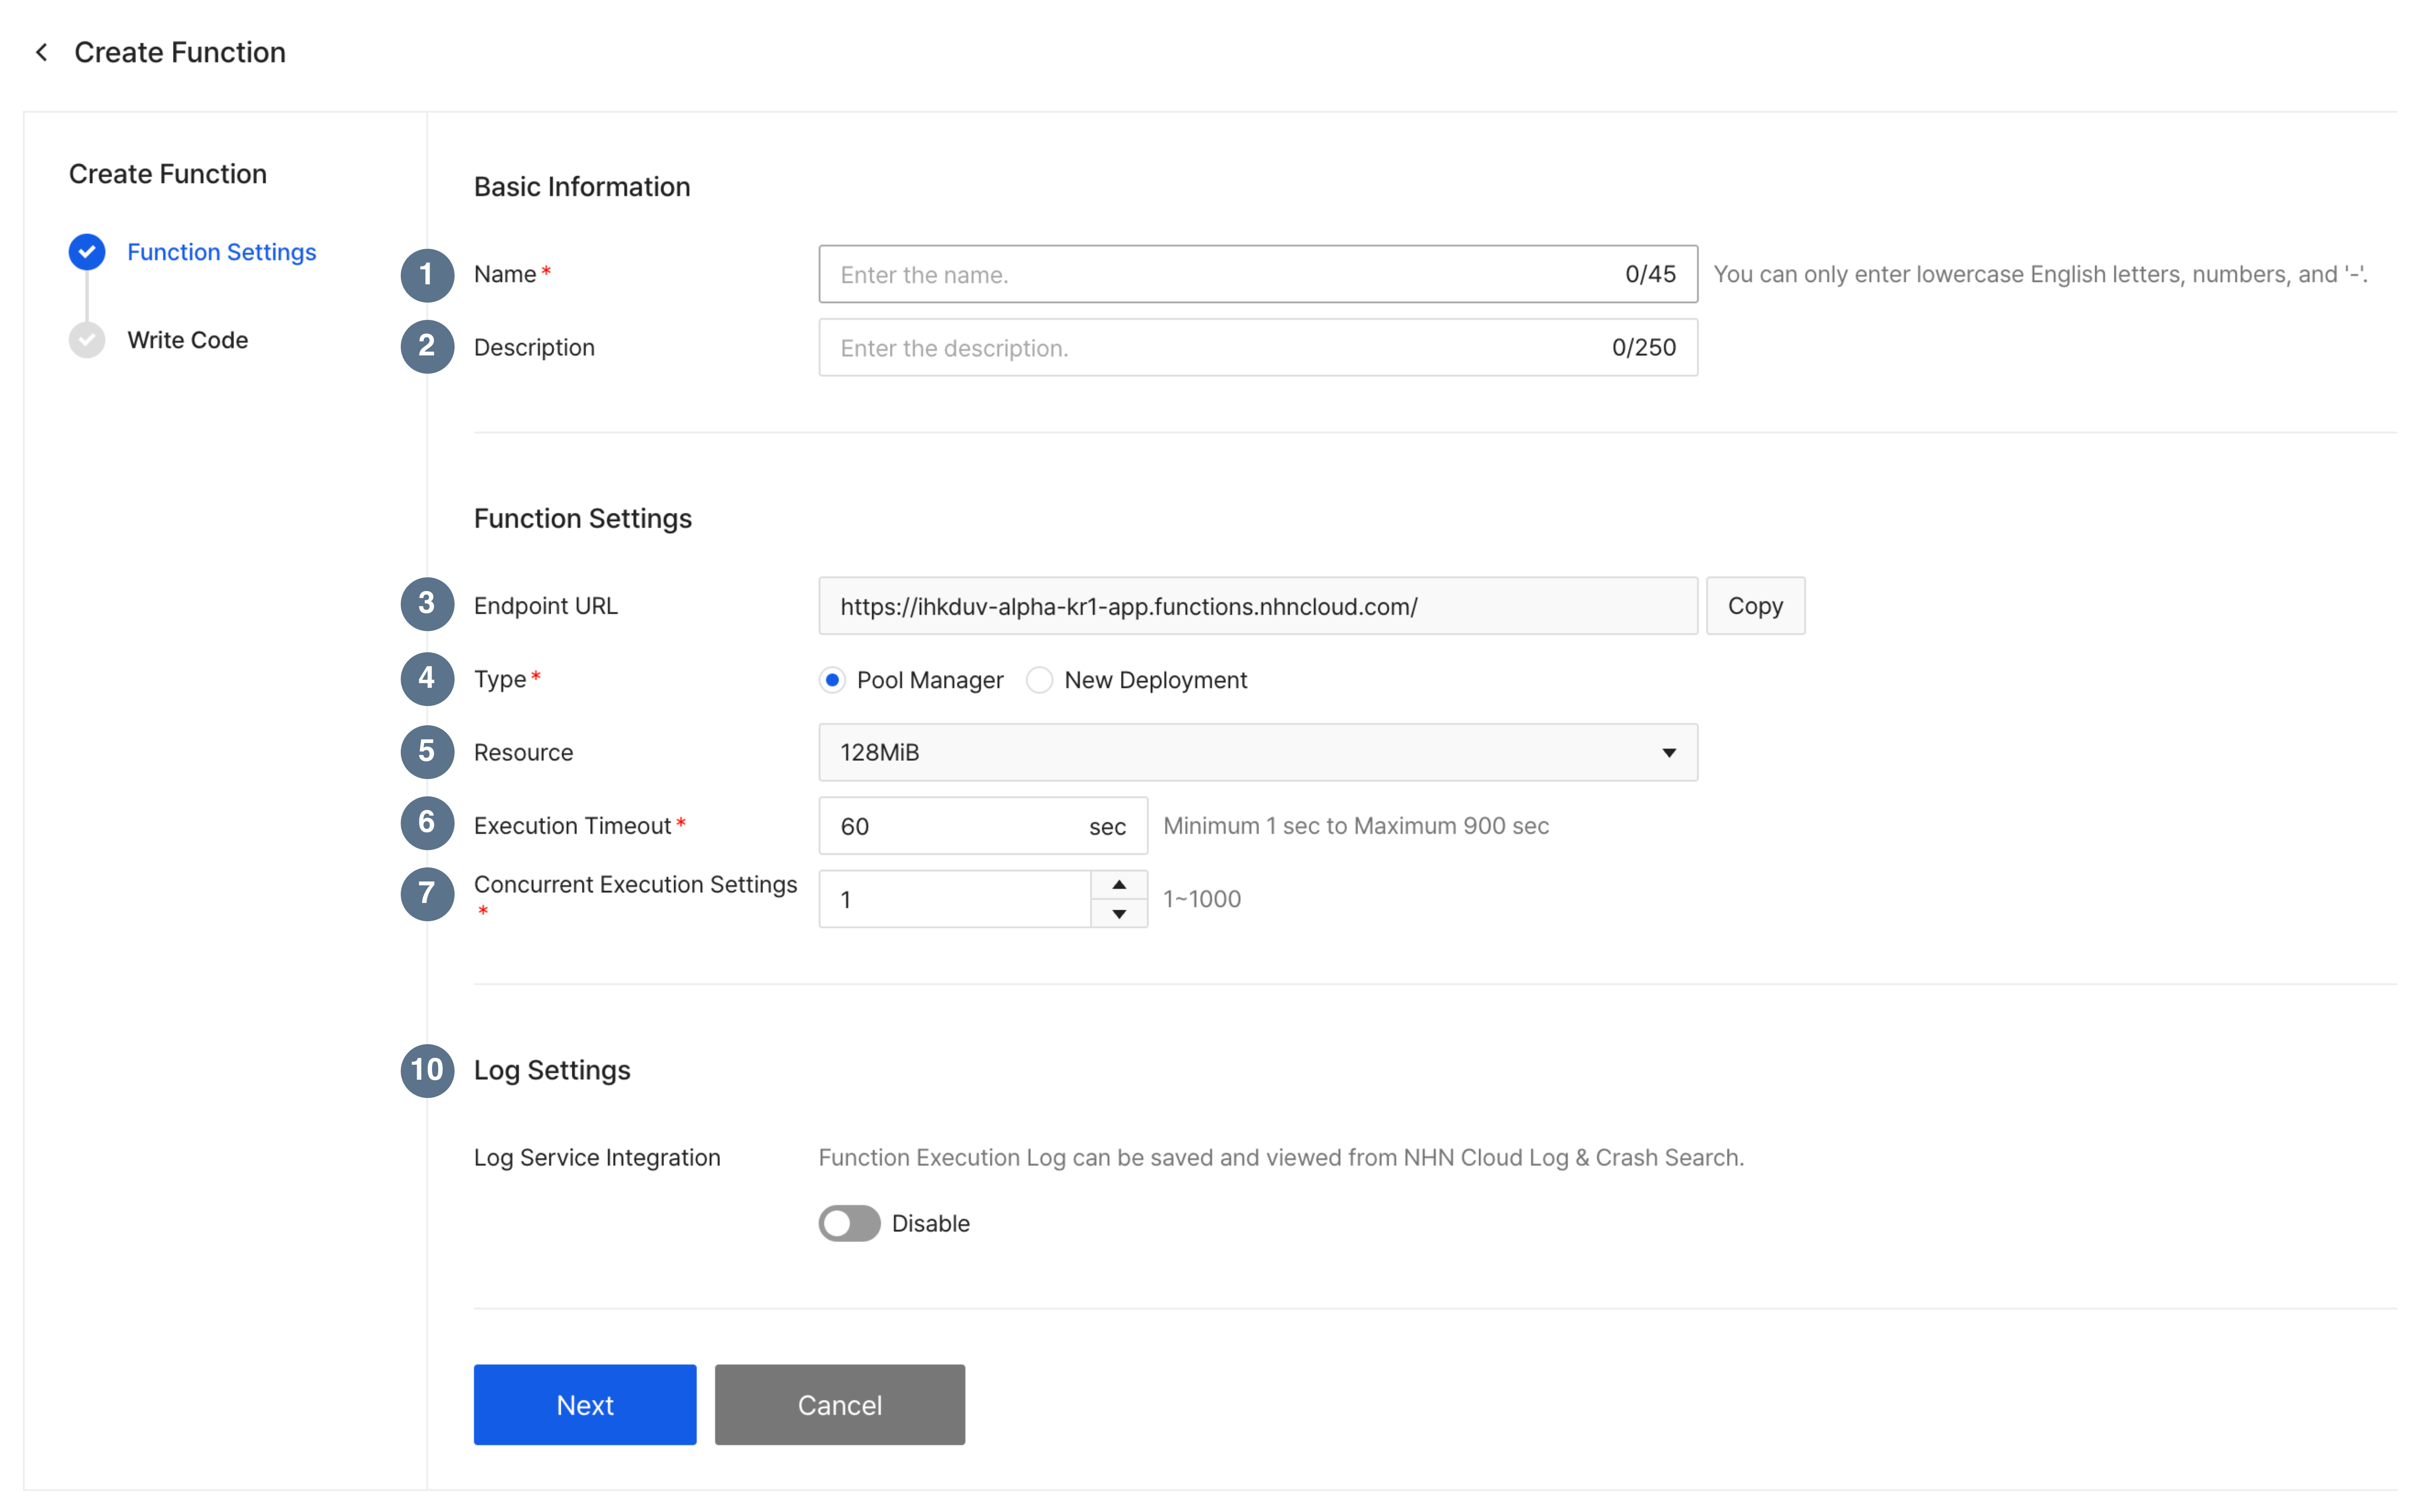
Task: Click the Cancel button
Action: coord(839,1404)
